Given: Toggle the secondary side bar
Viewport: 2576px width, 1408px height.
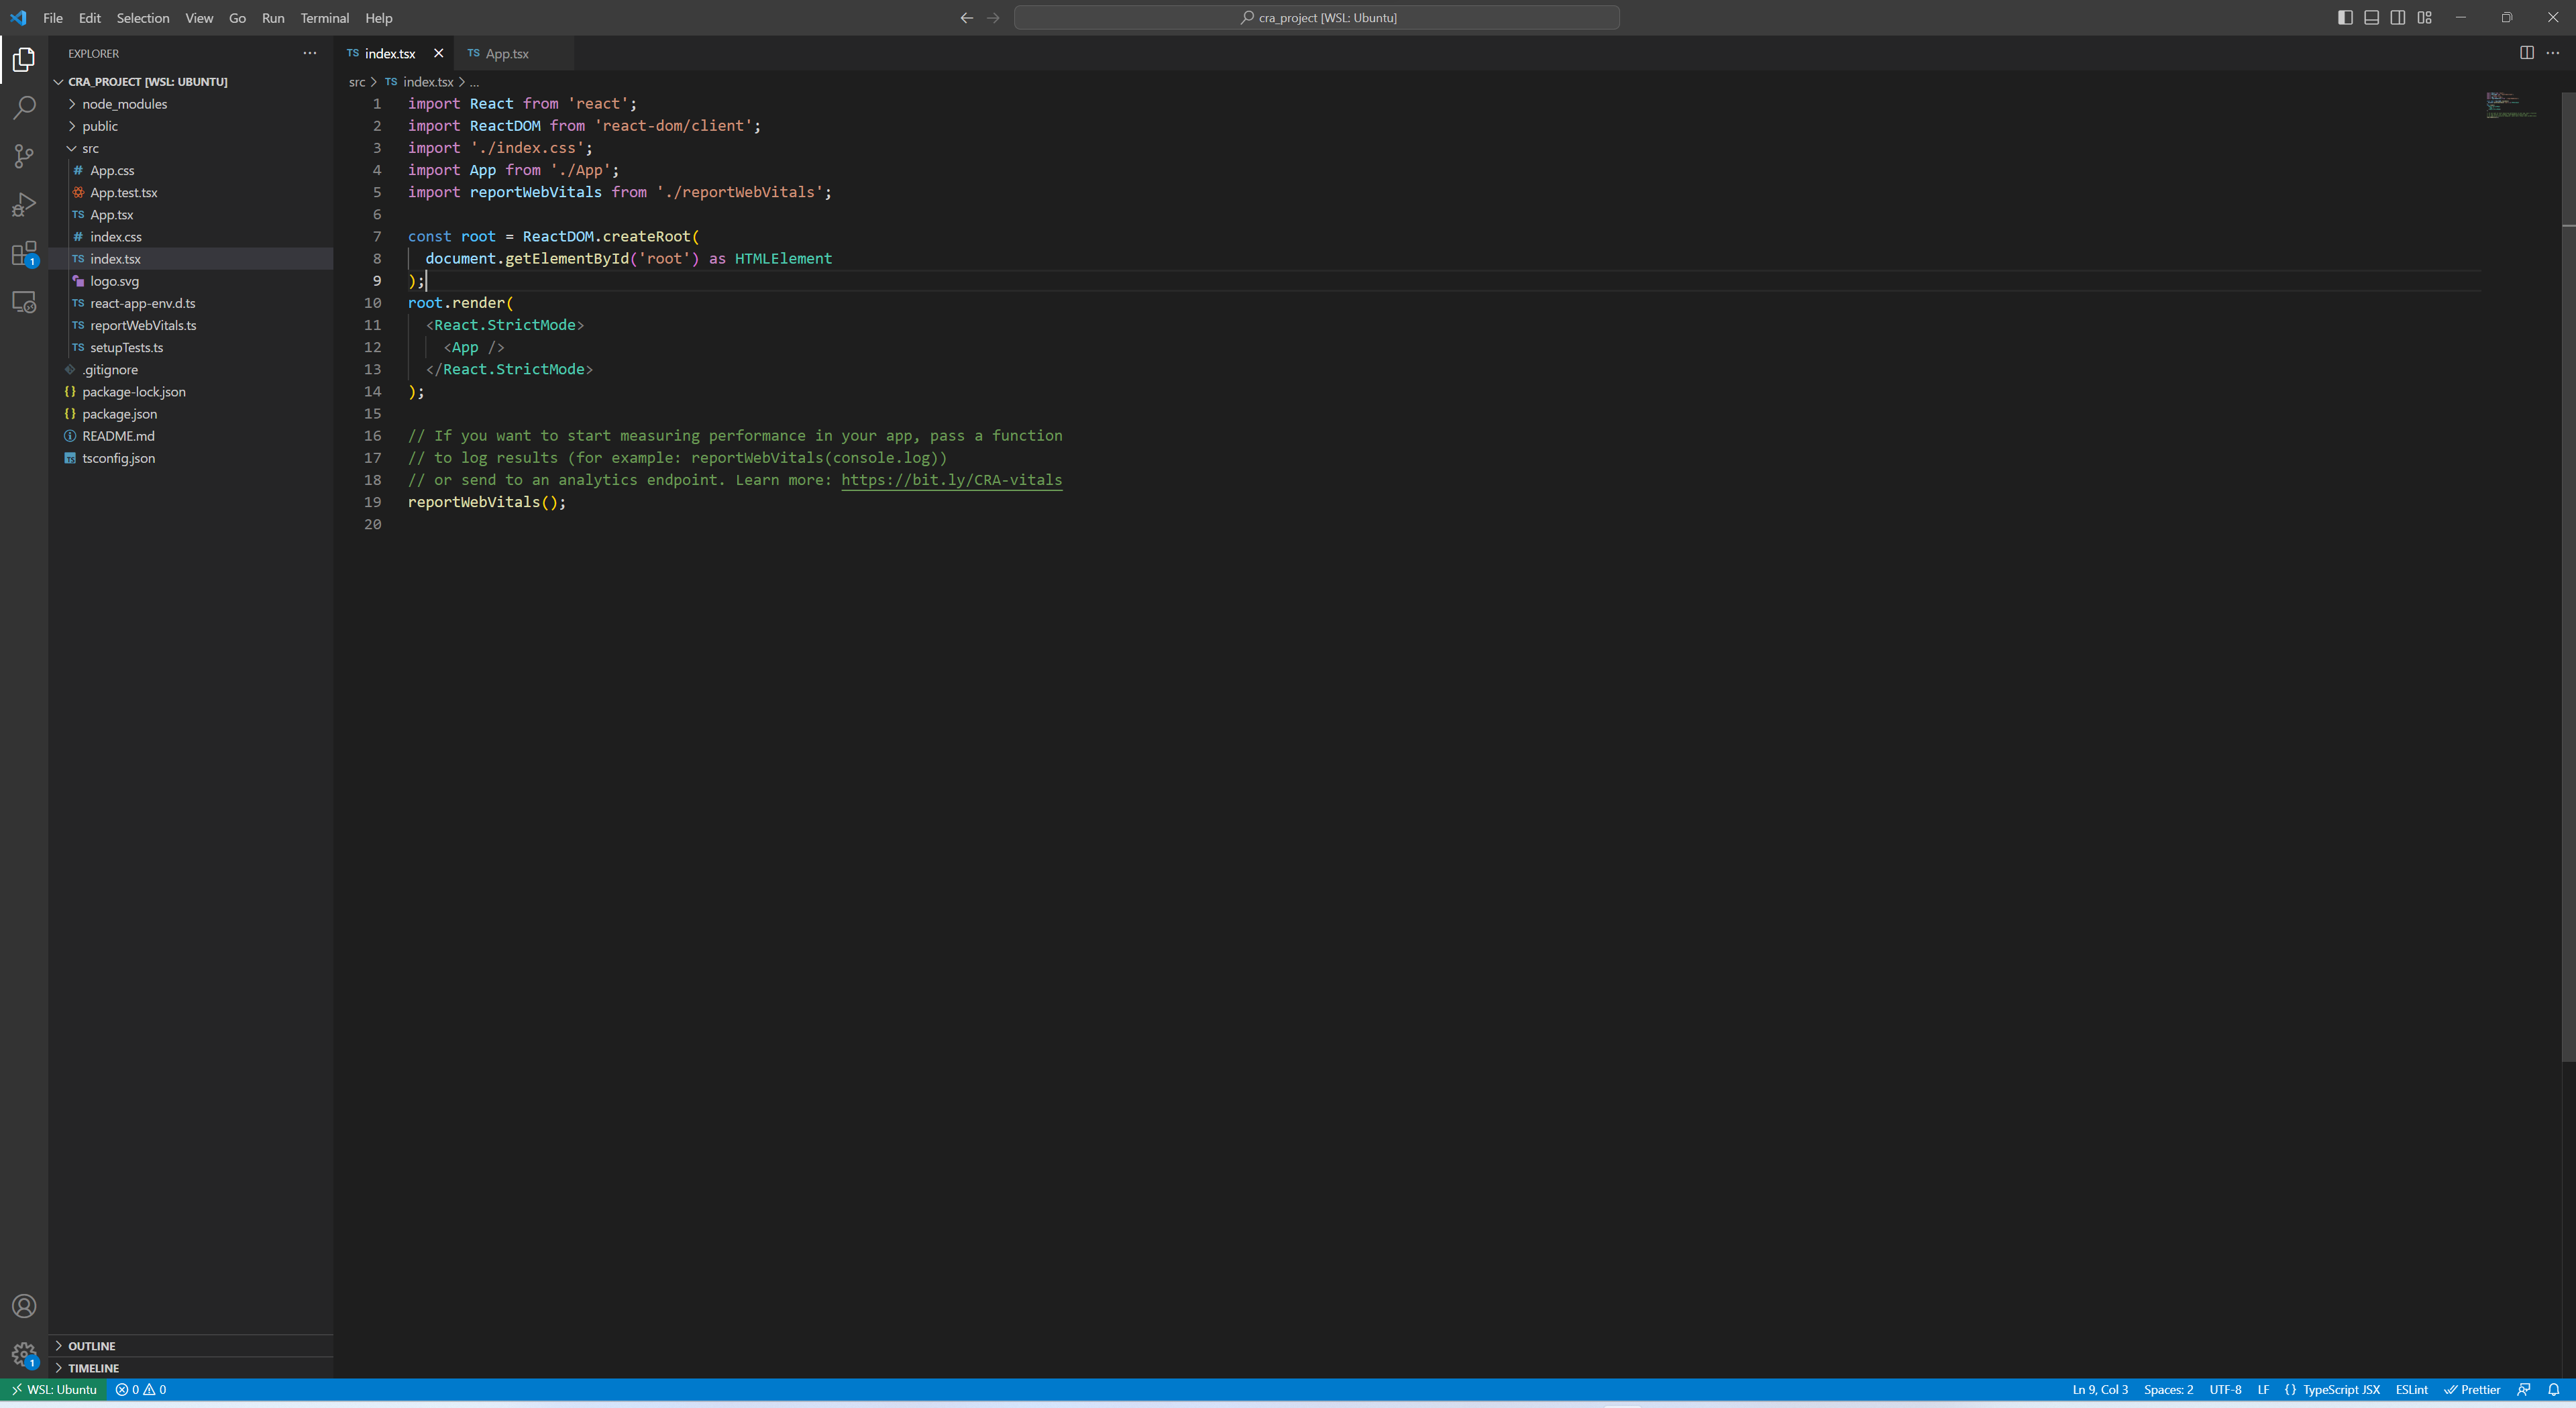Looking at the screenshot, I should (x=2398, y=17).
